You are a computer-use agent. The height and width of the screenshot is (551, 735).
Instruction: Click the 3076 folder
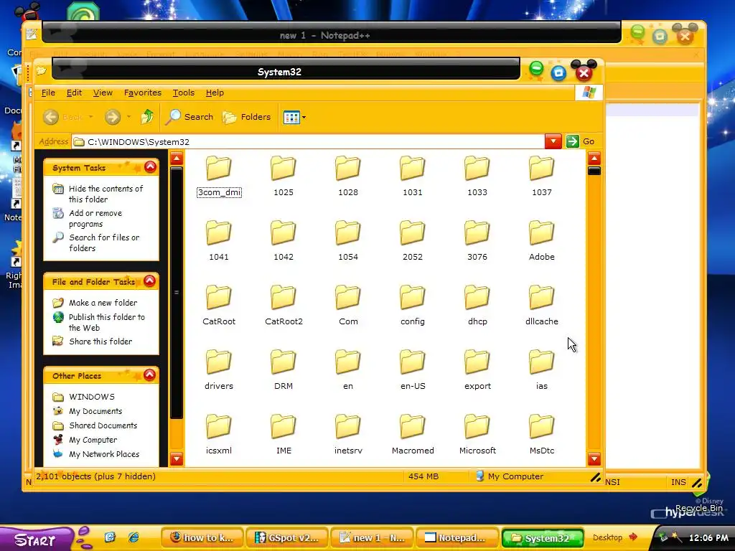[477, 241]
